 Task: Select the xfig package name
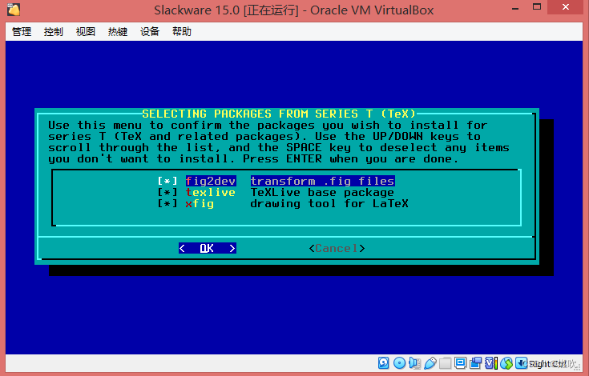pyautogui.click(x=200, y=204)
